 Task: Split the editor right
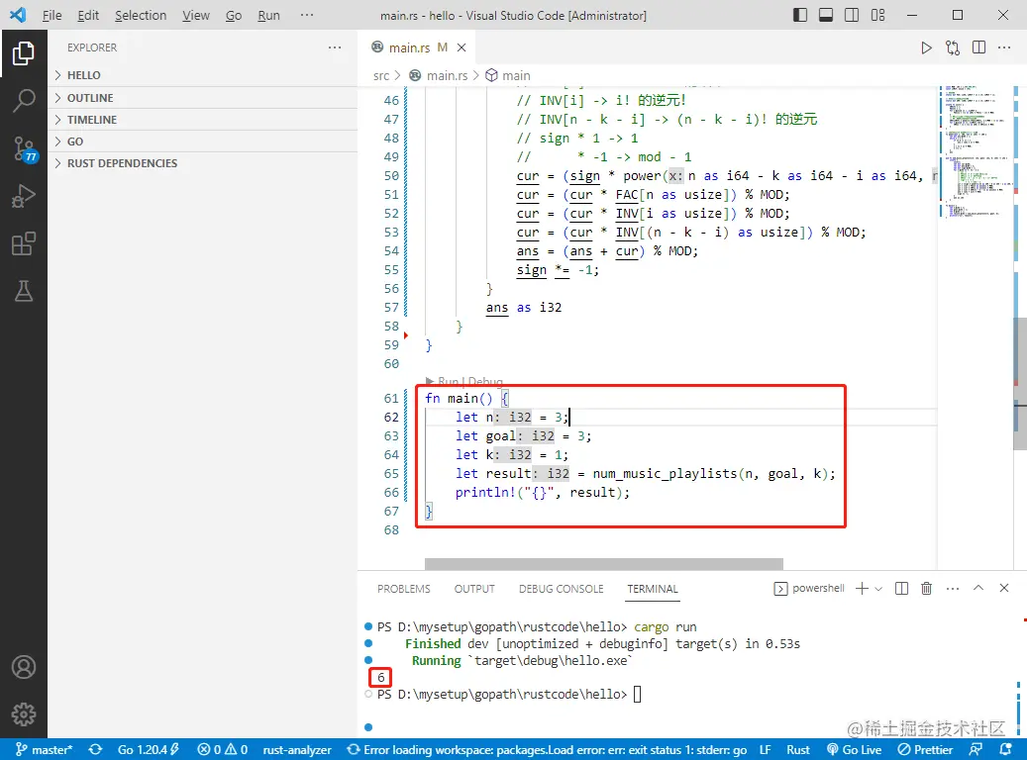click(978, 47)
